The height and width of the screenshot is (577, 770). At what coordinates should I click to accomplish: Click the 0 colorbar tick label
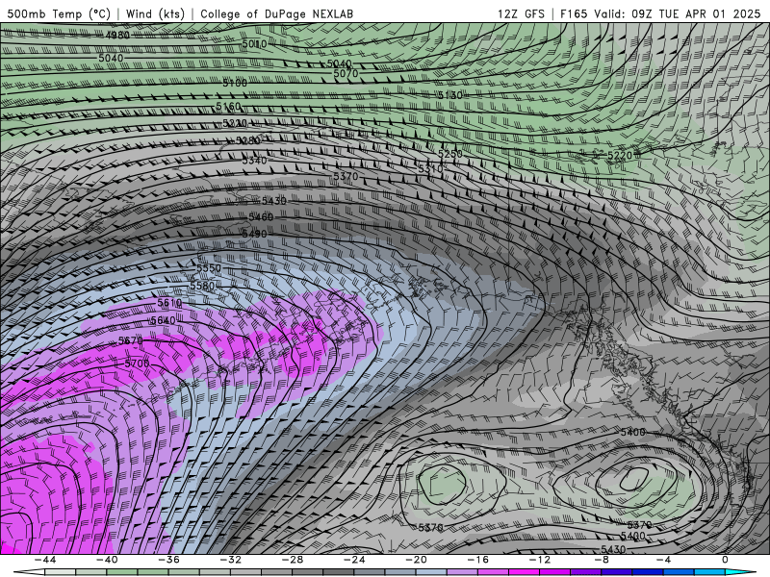(726, 560)
